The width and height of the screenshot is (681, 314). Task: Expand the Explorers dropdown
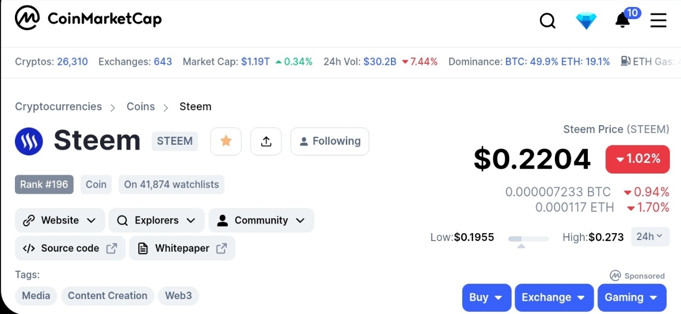coord(156,220)
